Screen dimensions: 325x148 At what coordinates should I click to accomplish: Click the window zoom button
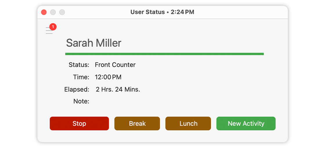pyautogui.click(x=62, y=12)
